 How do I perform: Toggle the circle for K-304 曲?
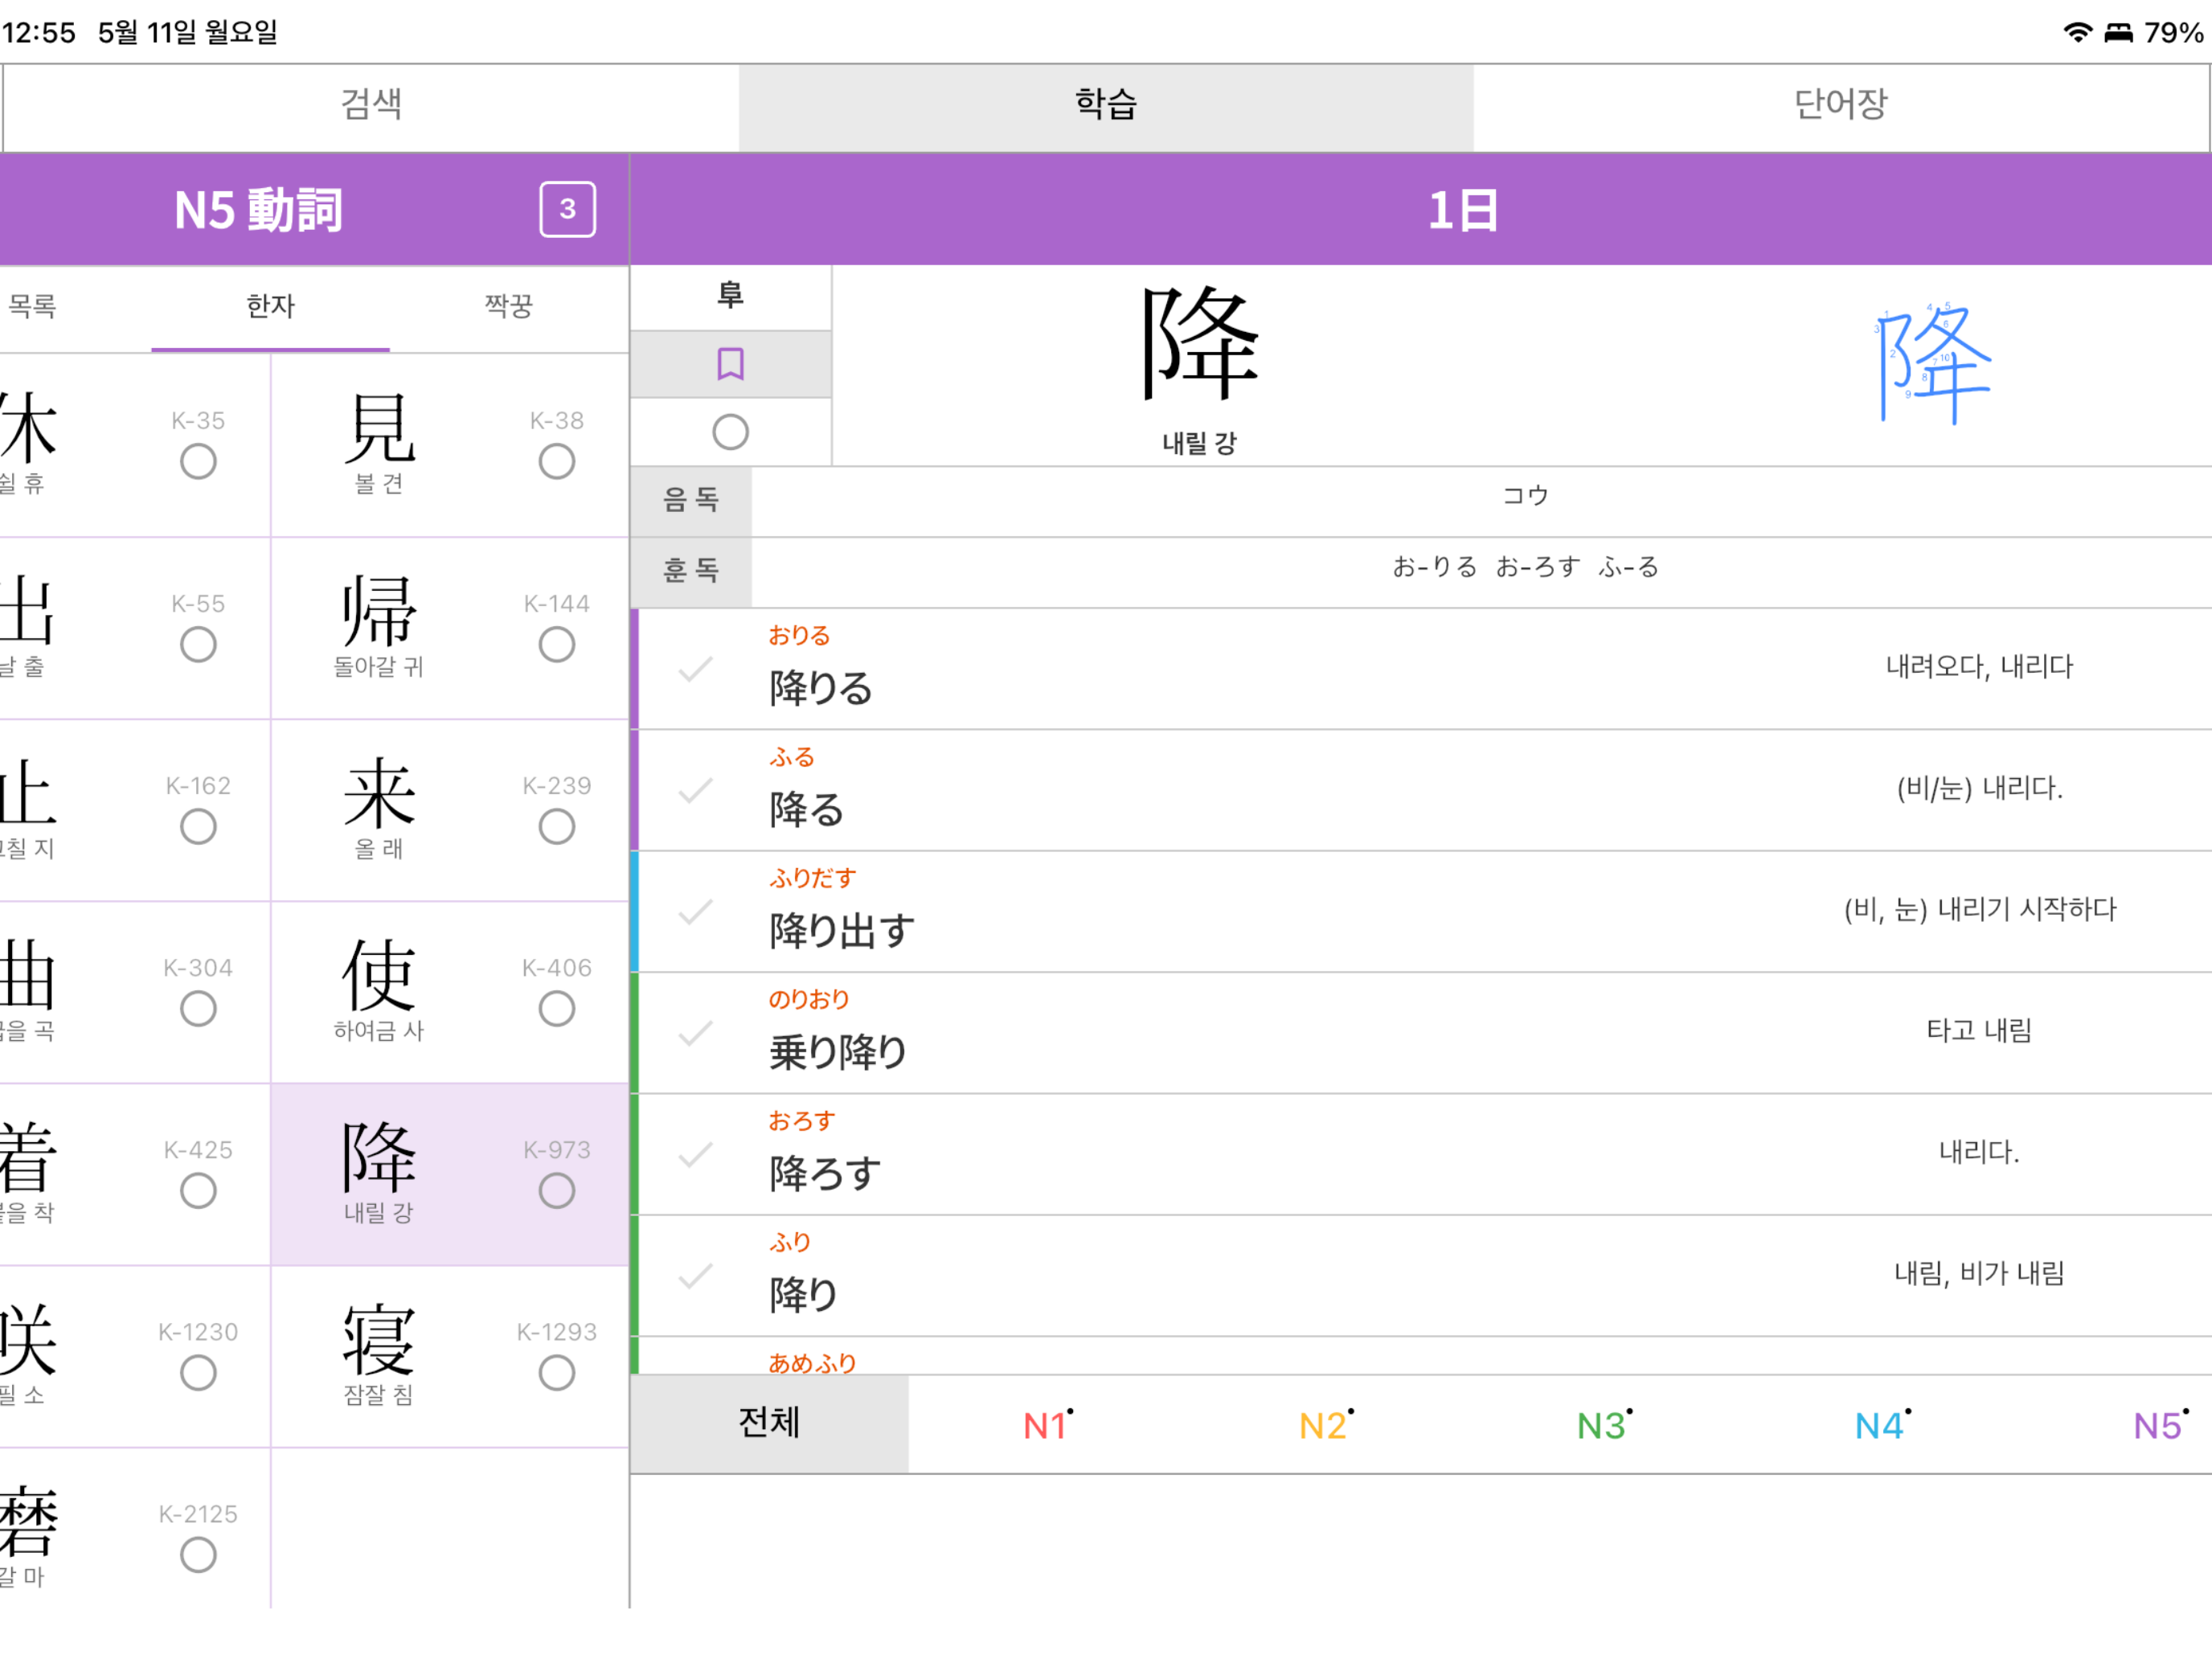(x=198, y=1009)
